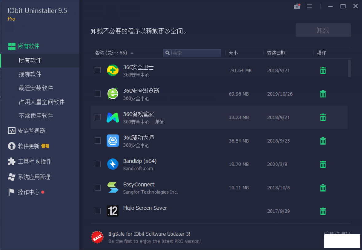Click the 软件更新 badge showing 1
Image resolution: width=362 pixels, height=250 pixels.
coord(45,146)
